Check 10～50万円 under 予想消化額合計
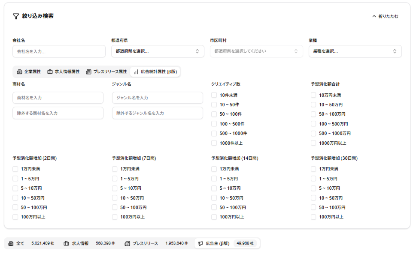416x257 pixels. pyautogui.click(x=313, y=105)
